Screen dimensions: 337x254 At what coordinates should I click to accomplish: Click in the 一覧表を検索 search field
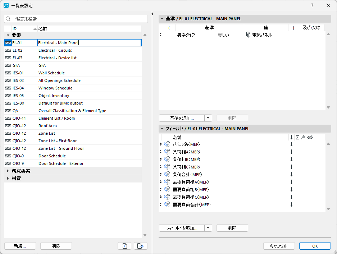(x=76, y=19)
